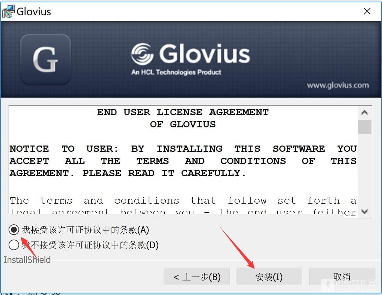Click the scroll down arrow of license text
382x295 pixels.
(365, 211)
